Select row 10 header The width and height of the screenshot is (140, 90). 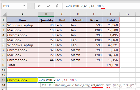(x=3, y=65)
